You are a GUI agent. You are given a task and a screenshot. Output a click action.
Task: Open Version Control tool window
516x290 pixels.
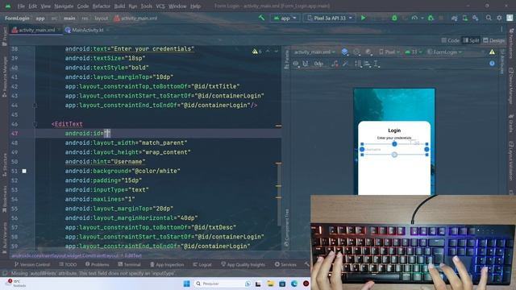pyautogui.click(x=32, y=264)
